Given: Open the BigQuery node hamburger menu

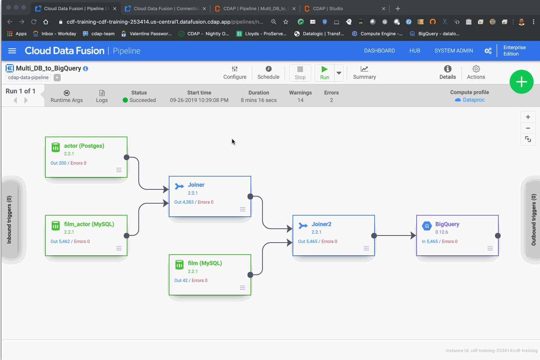Looking at the screenshot, I should coord(490,248).
